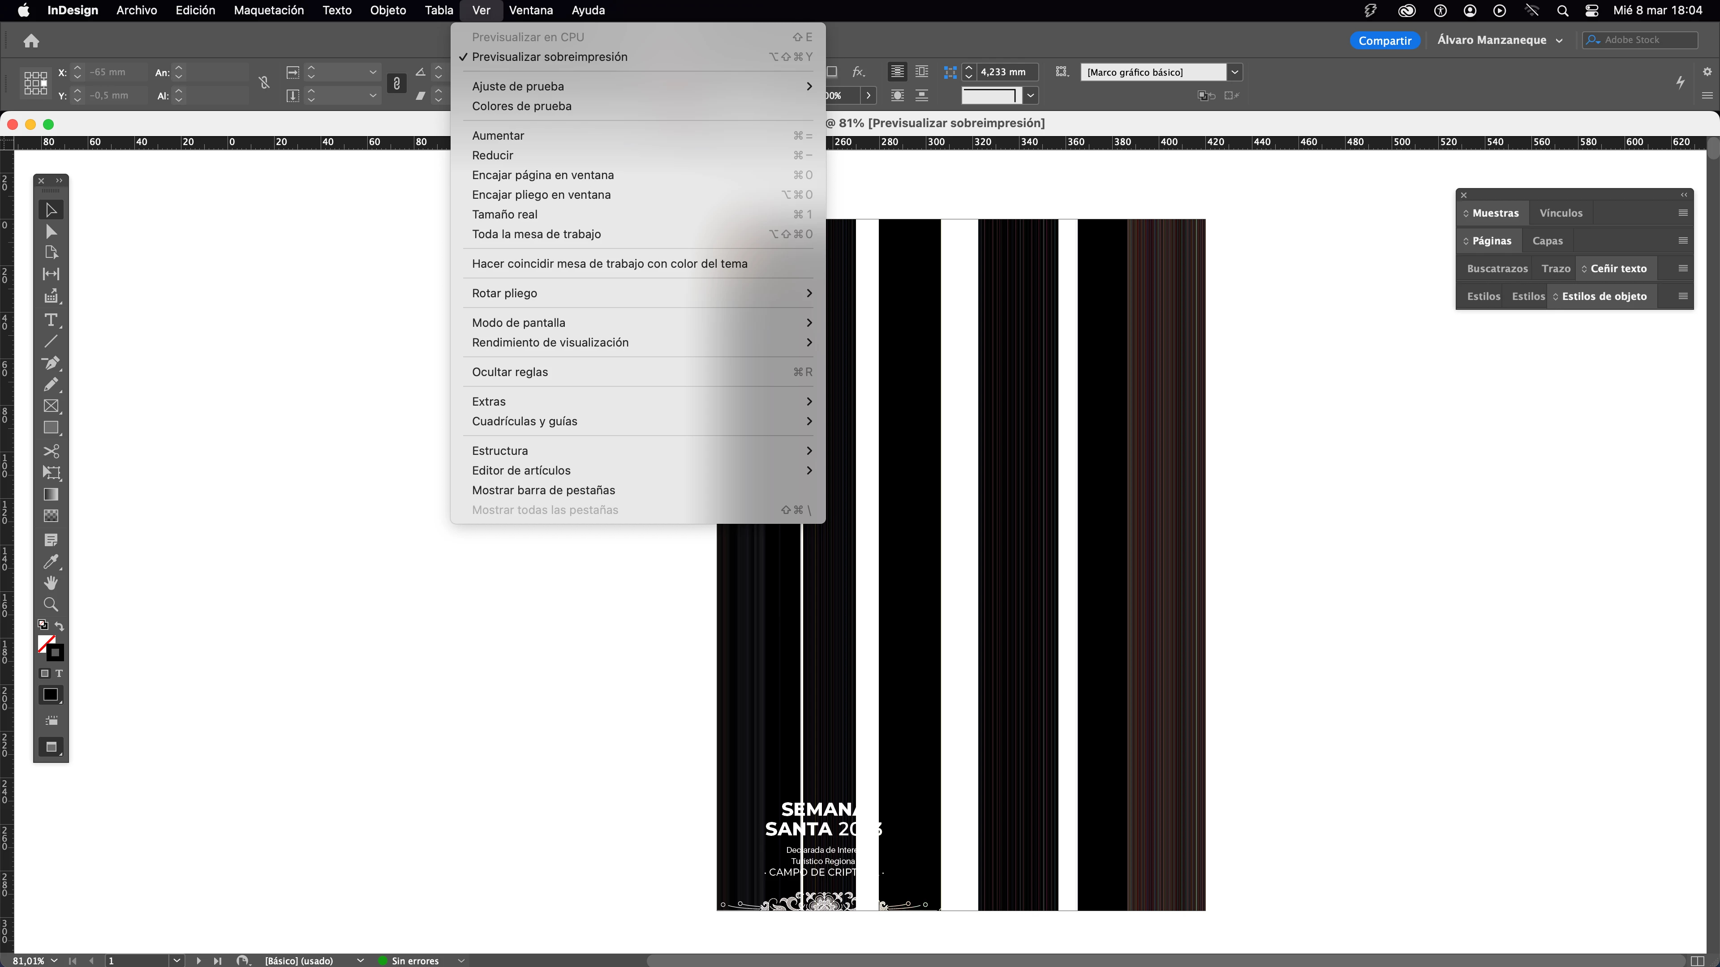Click the Home icon button
The height and width of the screenshot is (967, 1720).
pos(31,41)
